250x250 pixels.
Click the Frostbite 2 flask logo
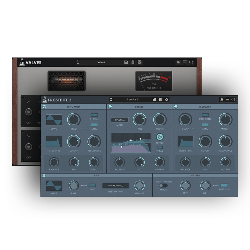[45, 99]
